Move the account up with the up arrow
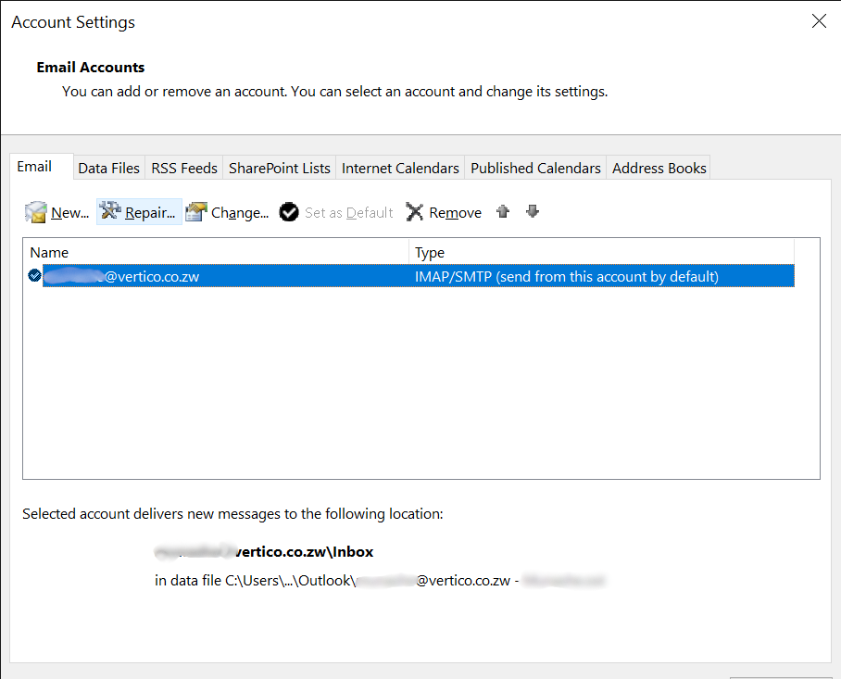This screenshot has height=679, width=841. 503,211
